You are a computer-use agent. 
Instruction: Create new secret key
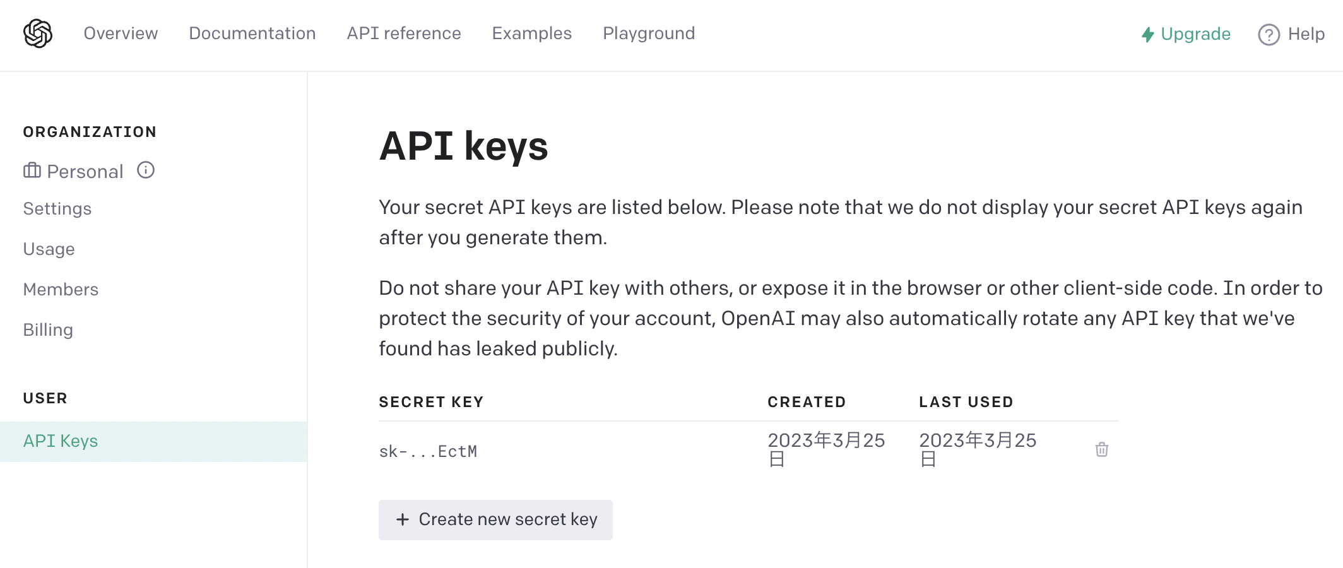(495, 519)
